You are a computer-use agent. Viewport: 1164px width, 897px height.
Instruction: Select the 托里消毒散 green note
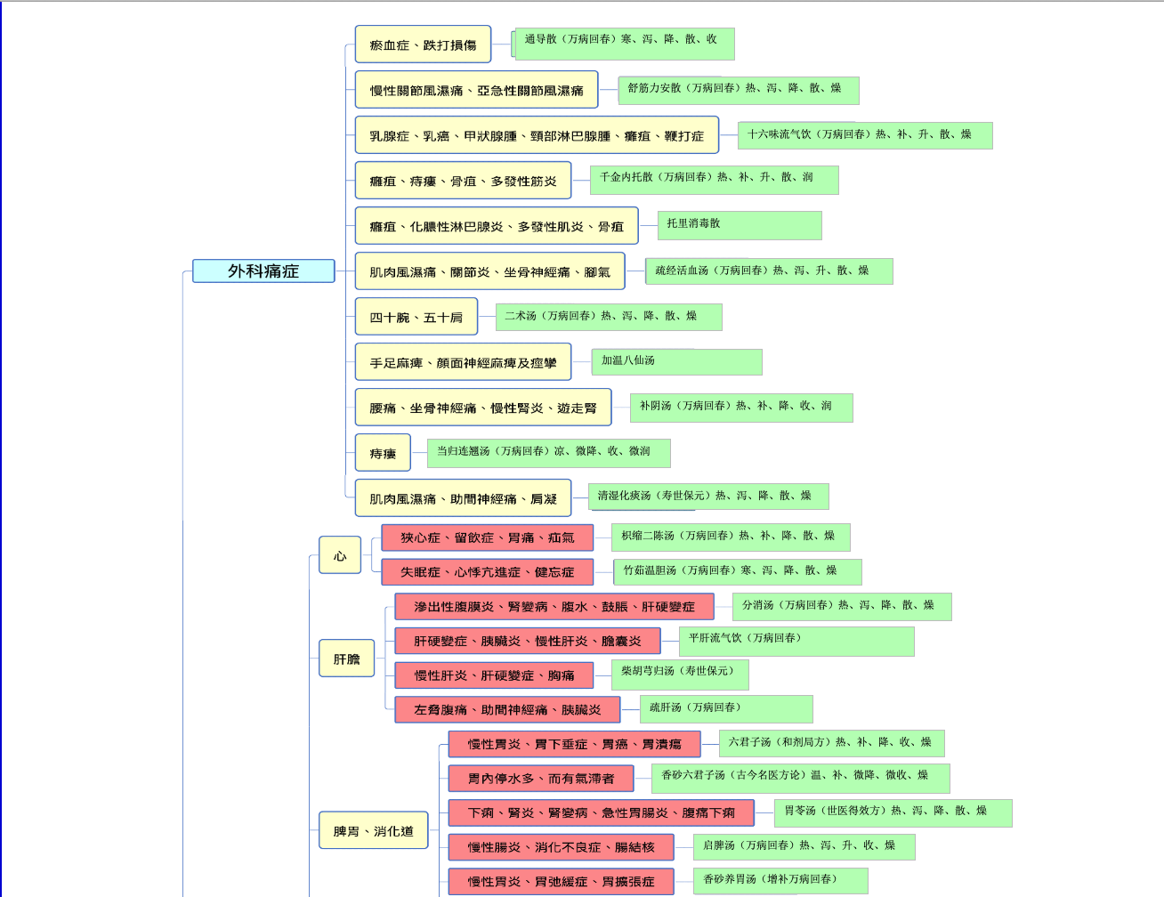[x=739, y=225]
